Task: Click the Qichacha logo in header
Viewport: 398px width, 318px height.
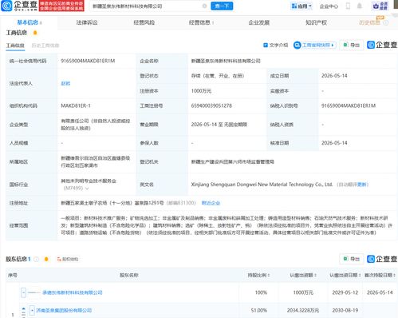Action: [19, 6]
